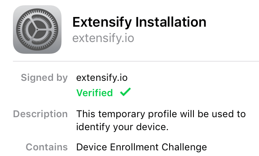Click the word 'Enrollment' in Contains row
This screenshot has height=156, width=259.
click(134, 147)
